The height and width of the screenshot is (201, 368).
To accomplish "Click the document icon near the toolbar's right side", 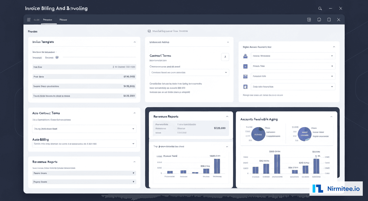I will [329, 19].
